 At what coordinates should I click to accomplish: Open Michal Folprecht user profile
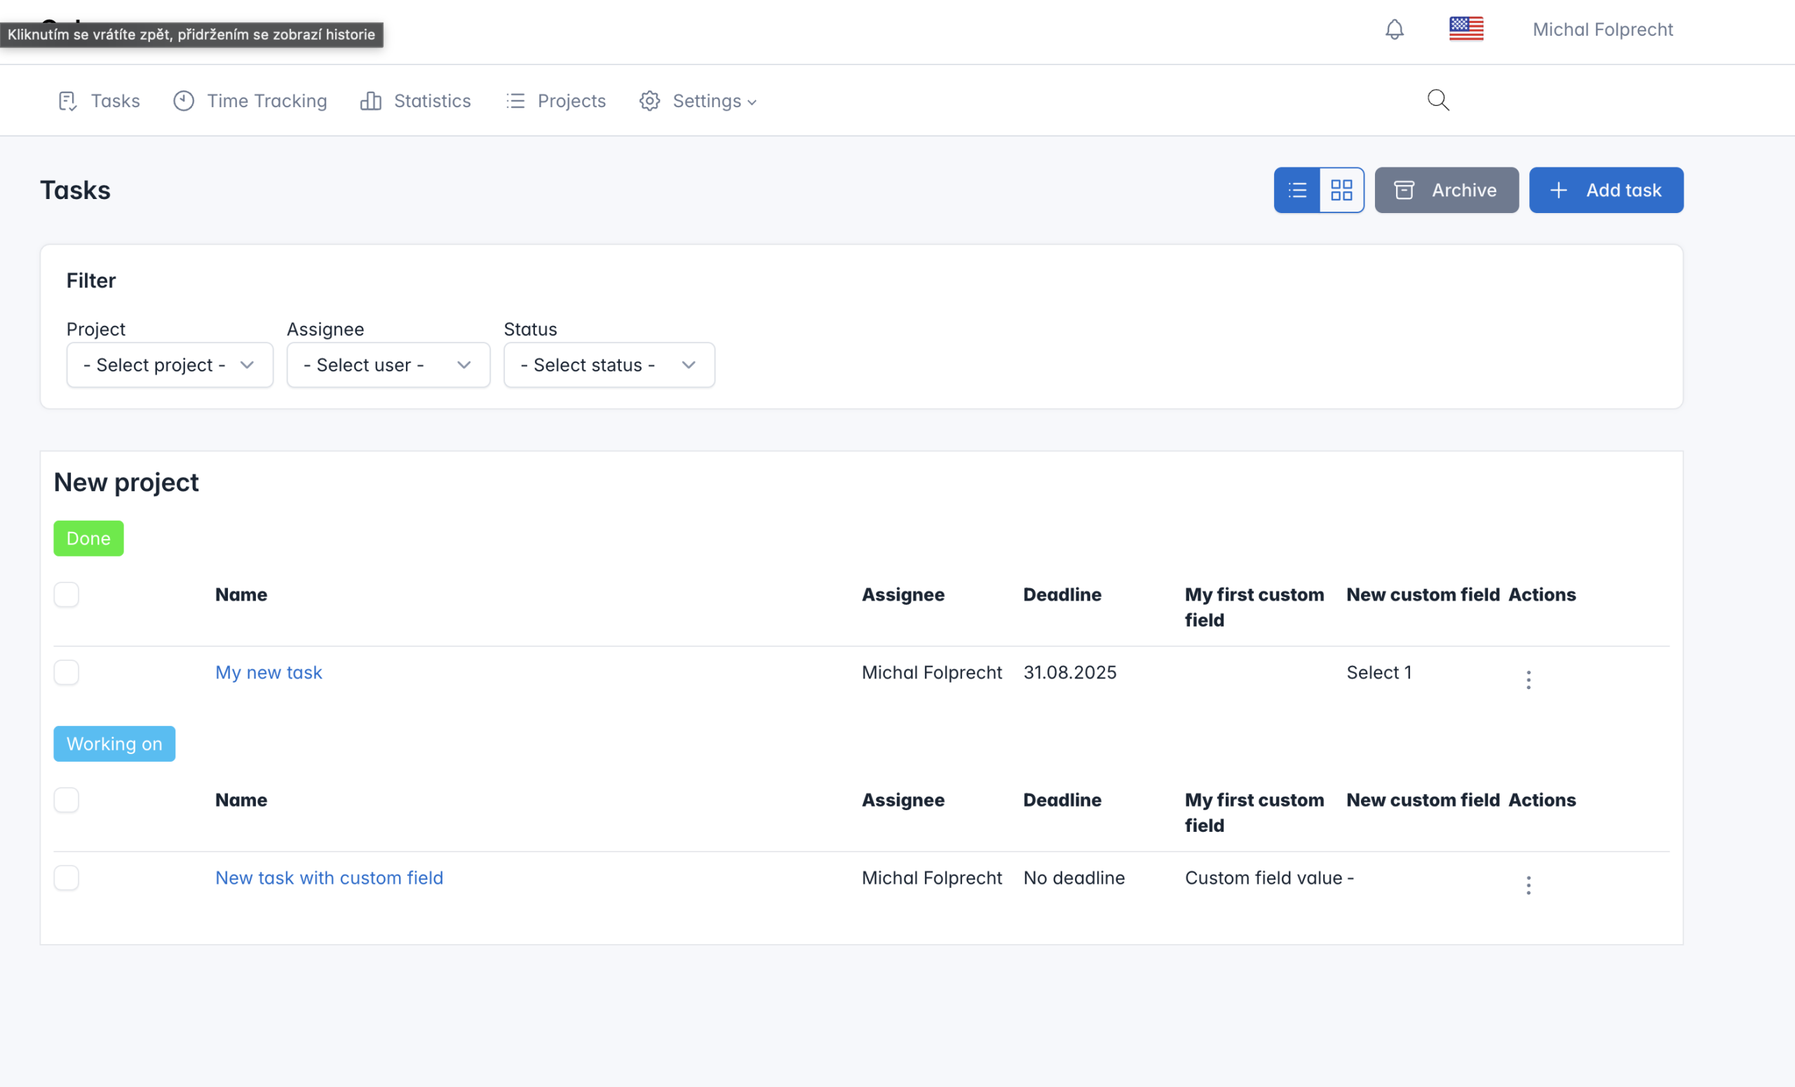click(1602, 29)
